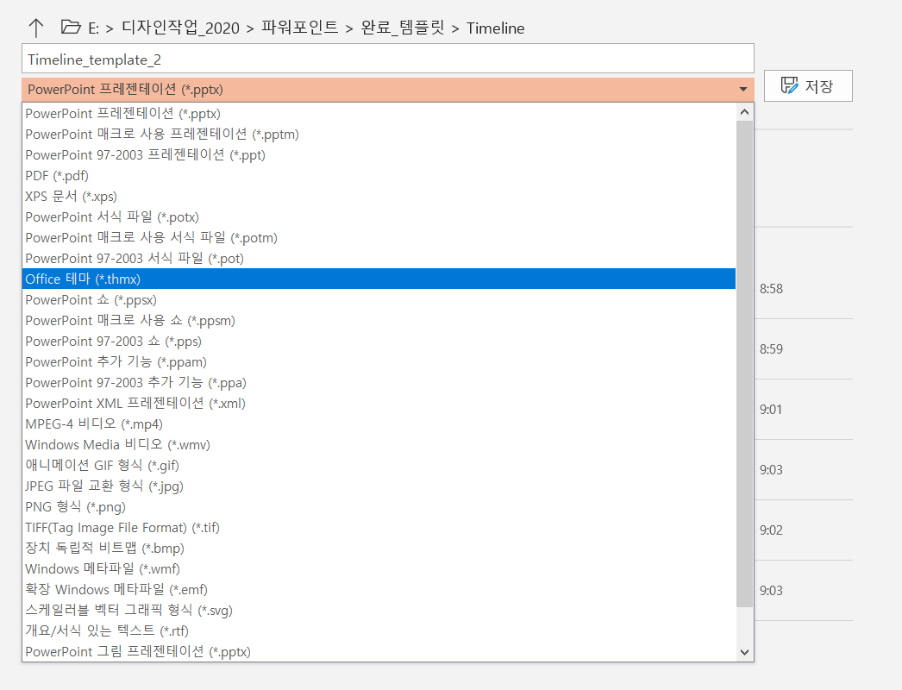Image resolution: width=902 pixels, height=690 pixels.
Task: Click the dropdown list scrollbar thumb
Action: (x=744, y=364)
